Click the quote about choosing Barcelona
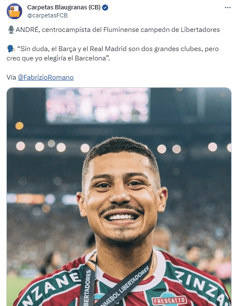 113,54
